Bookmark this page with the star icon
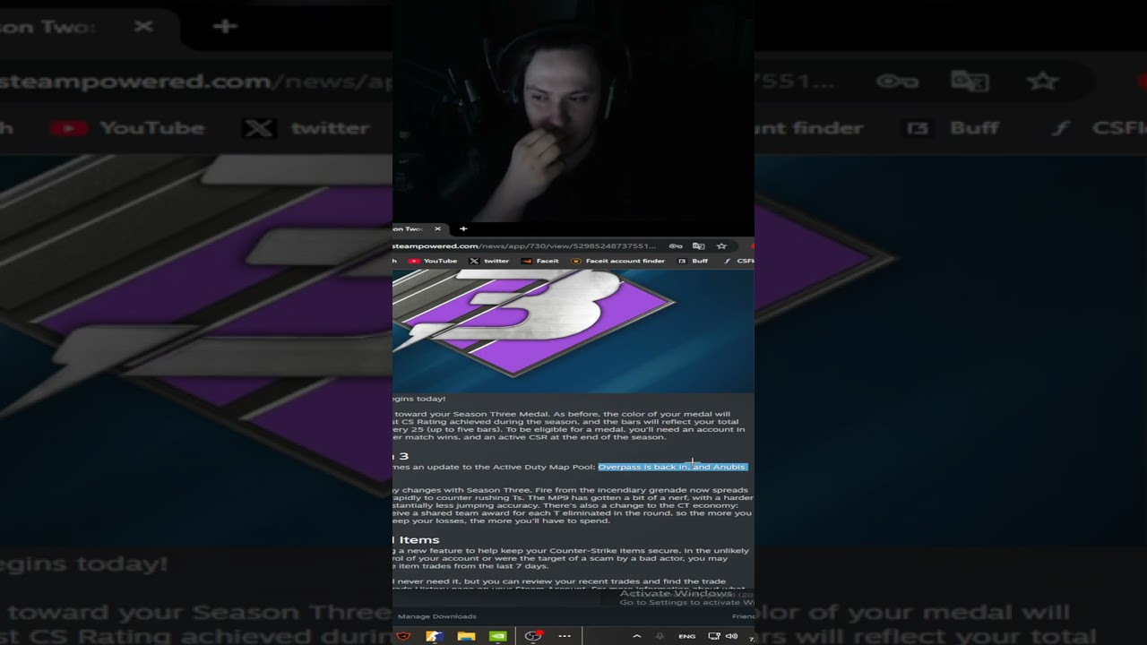This screenshot has width=1147, height=645. point(721,245)
